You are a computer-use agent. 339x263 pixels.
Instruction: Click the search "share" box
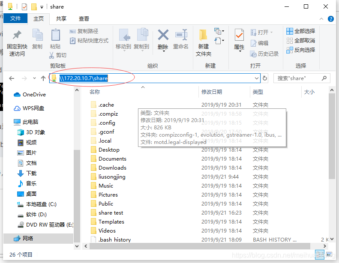coord(302,78)
